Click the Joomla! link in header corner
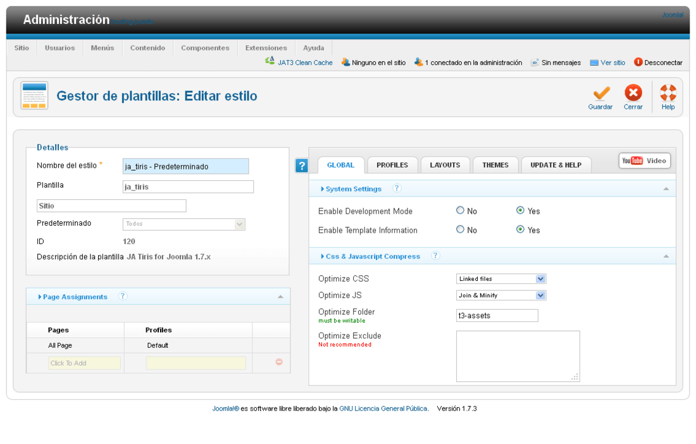This screenshot has width=696, height=444. 673,15
